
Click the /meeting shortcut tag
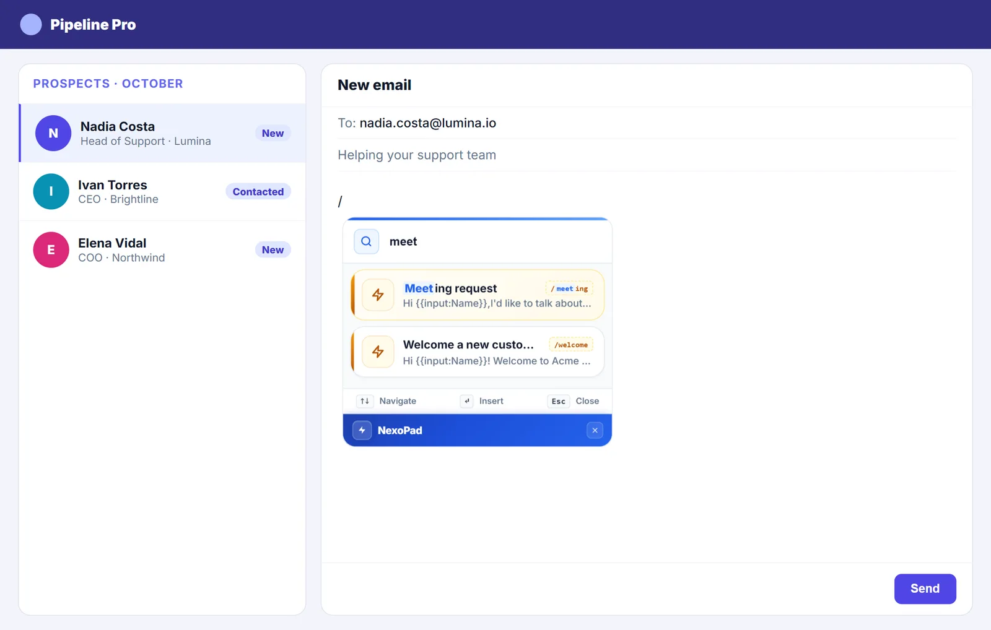click(569, 288)
